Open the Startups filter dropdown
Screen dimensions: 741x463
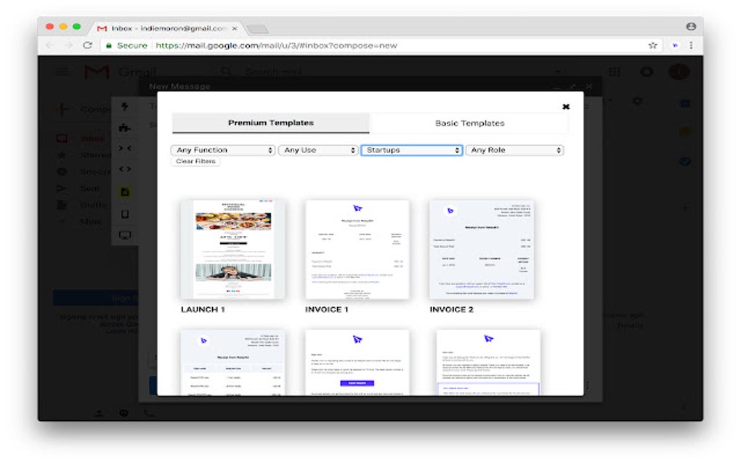click(x=411, y=150)
